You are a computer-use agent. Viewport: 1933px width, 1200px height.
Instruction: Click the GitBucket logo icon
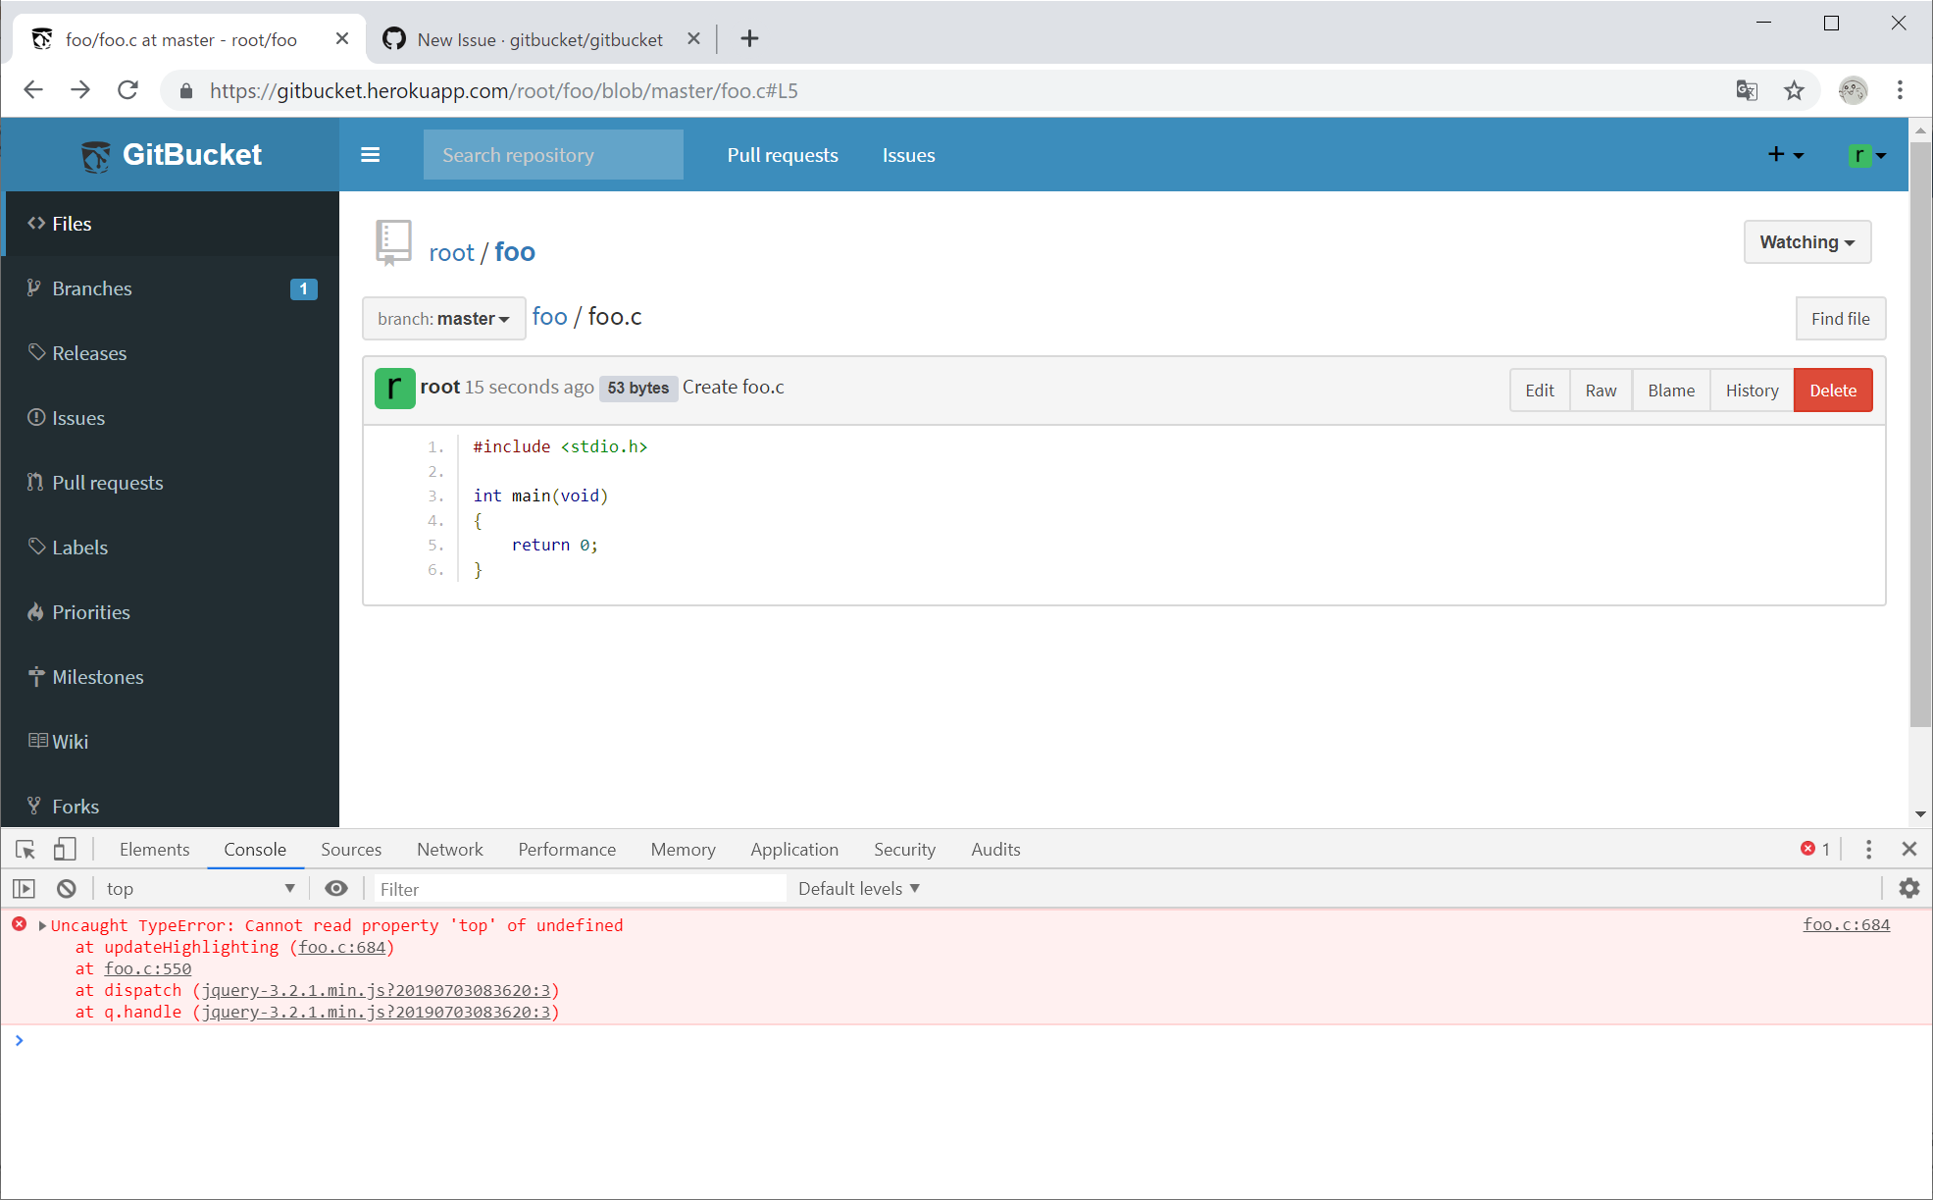[x=96, y=156]
